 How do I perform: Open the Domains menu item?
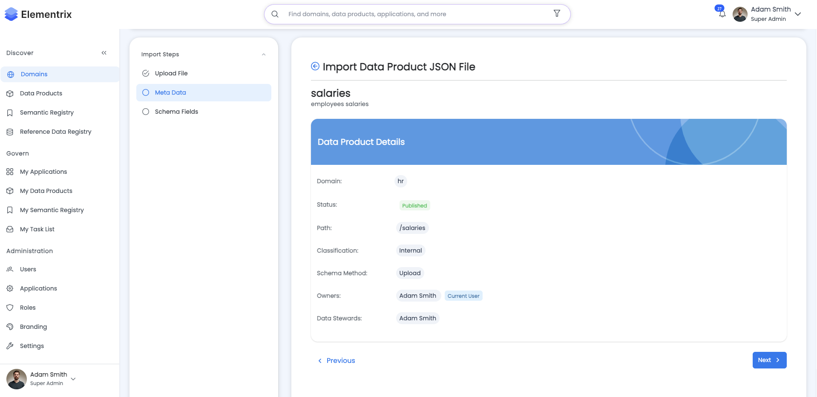(x=60, y=74)
